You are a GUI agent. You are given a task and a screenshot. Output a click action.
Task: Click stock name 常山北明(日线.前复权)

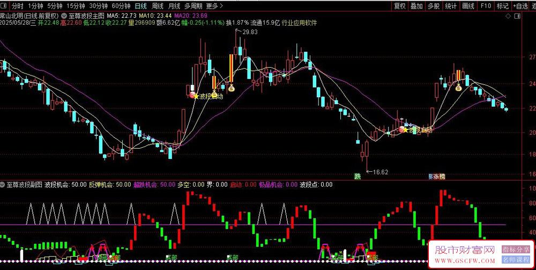[29, 16]
